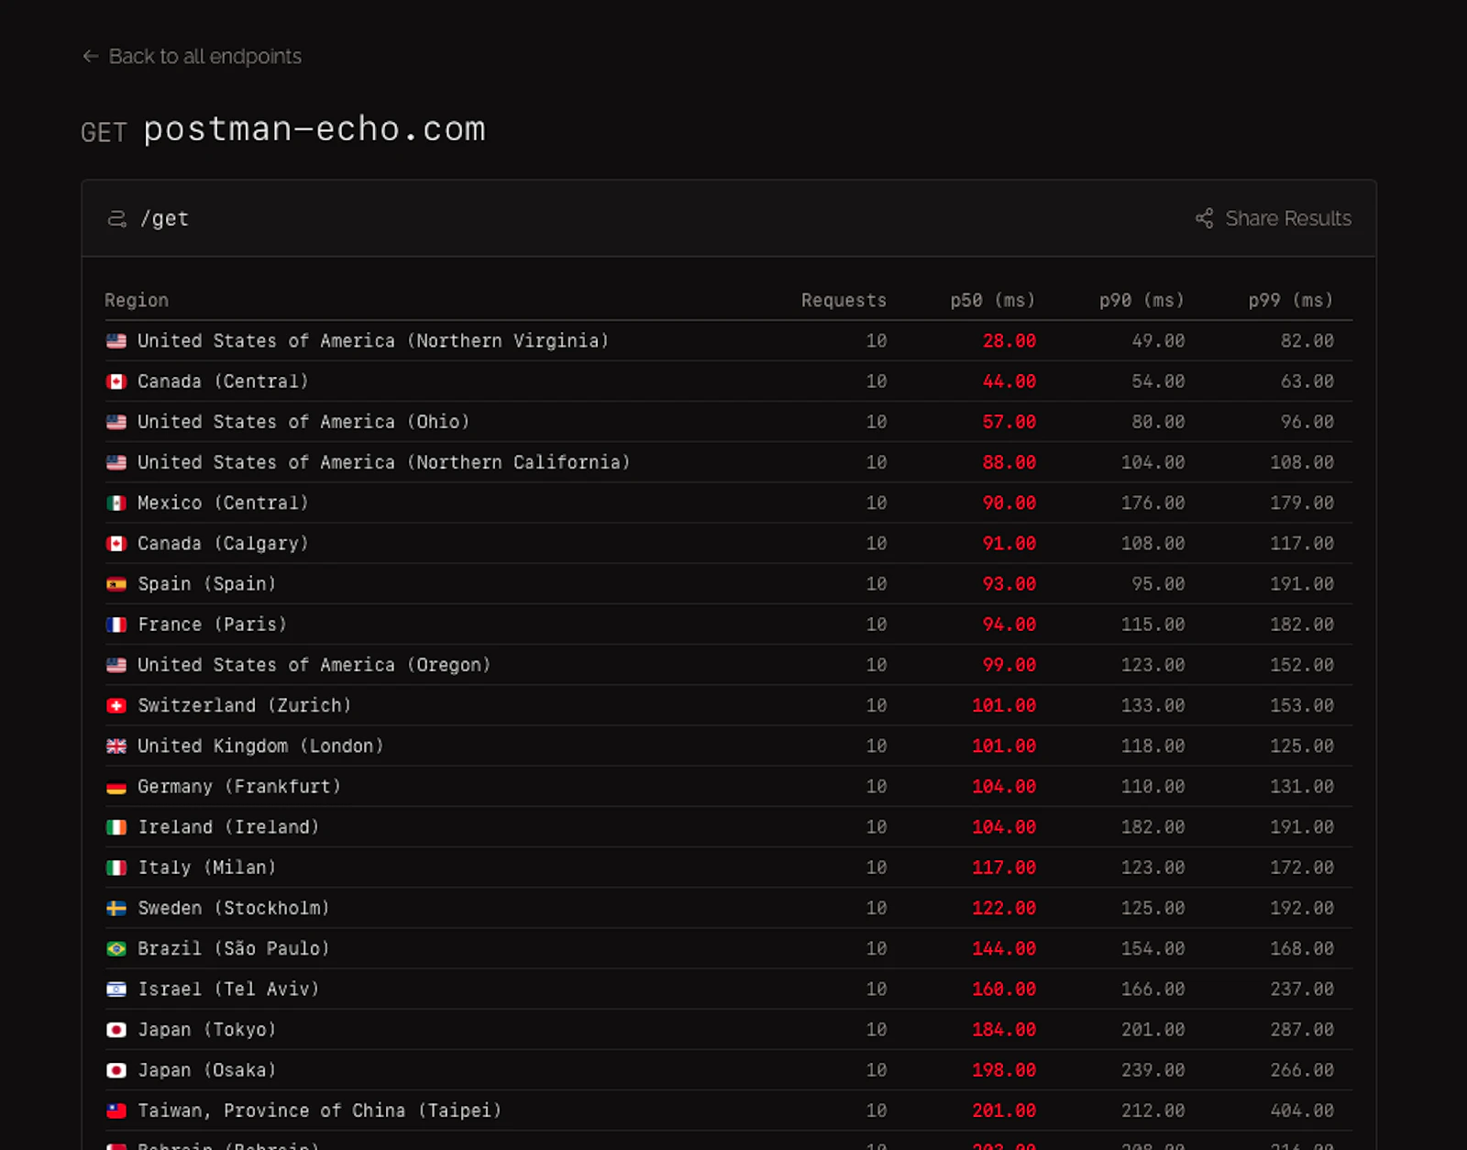Click the United Kingdom flag icon

[x=116, y=746]
